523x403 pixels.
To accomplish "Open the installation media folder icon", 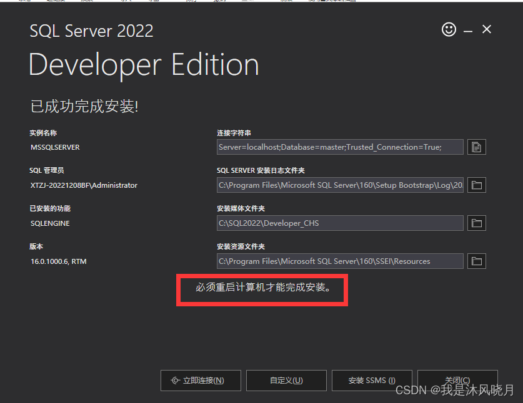I will (476, 223).
